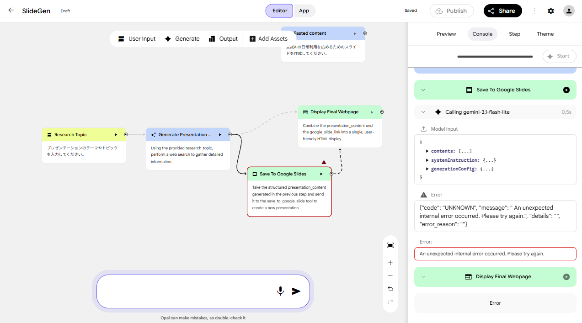Image resolution: width=582 pixels, height=323 pixels.
Task: Switch to the Preview tab
Action: (446, 34)
